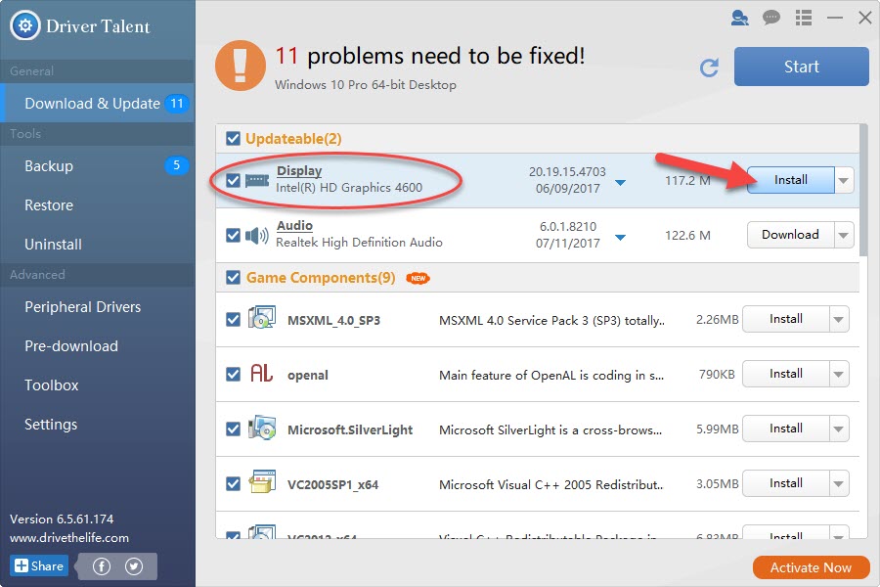Click the blue Start button
The image size is (880, 587).
(x=802, y=67)
